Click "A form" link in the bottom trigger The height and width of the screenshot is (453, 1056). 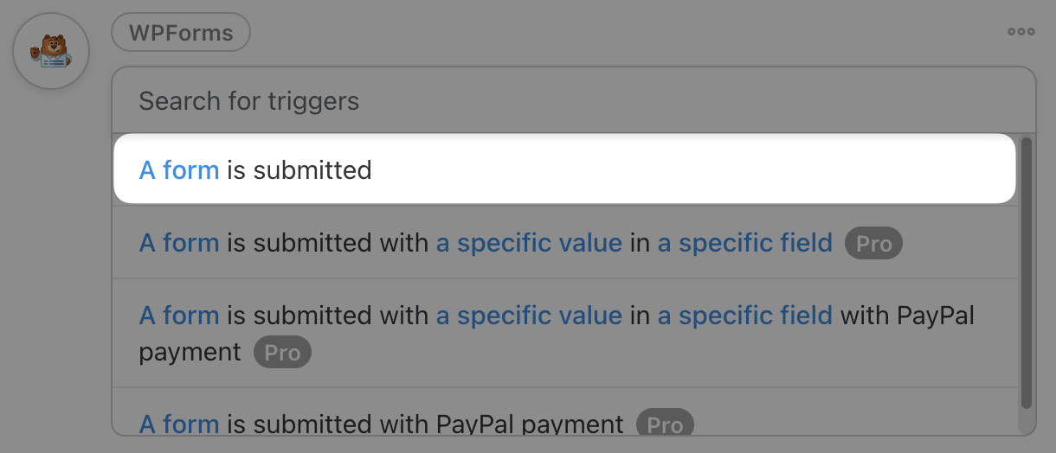179,424
